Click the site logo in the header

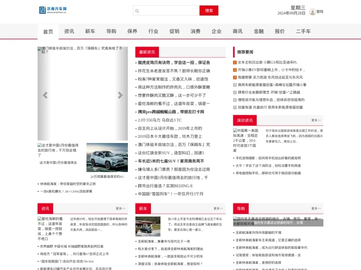(53, 10)
